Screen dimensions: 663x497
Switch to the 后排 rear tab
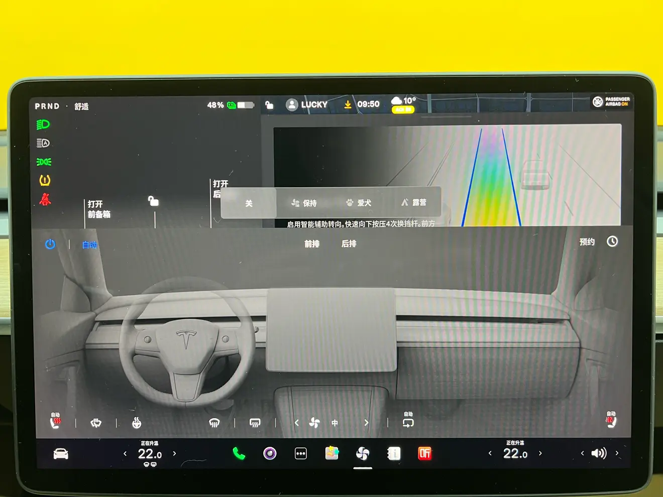click(349, 244)
